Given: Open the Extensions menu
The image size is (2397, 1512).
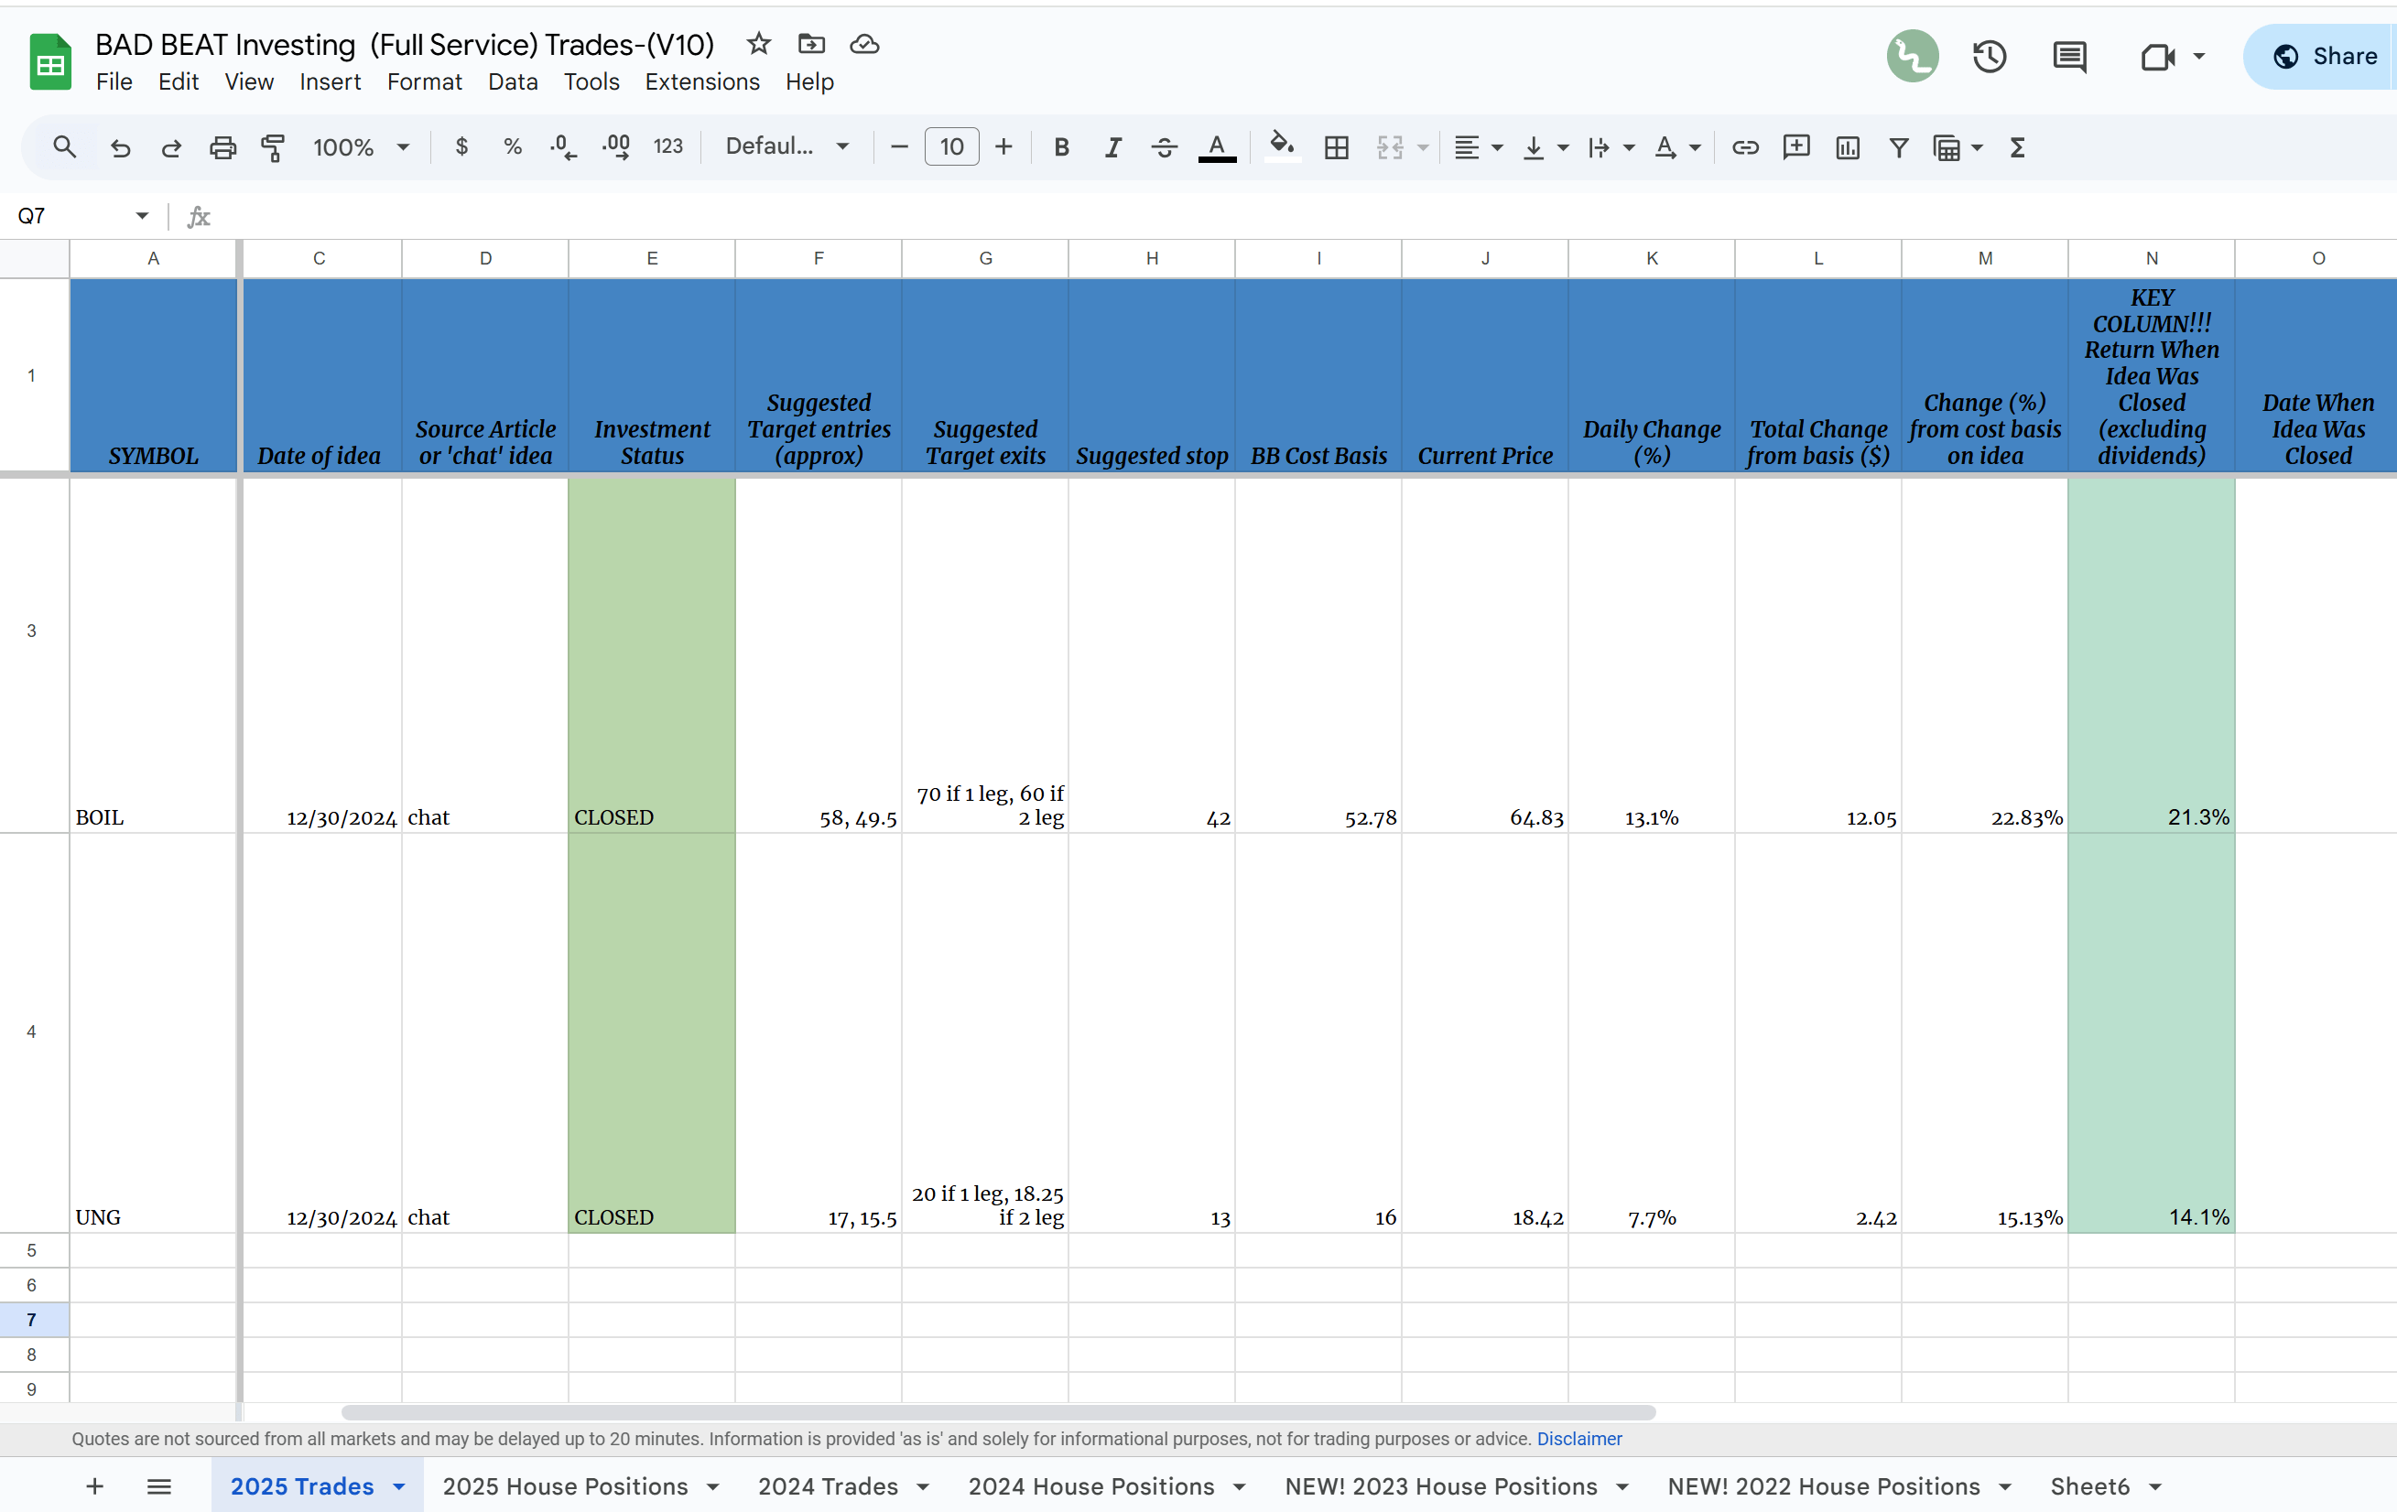Looking at the screenshot, I should (x=701, y=81).
